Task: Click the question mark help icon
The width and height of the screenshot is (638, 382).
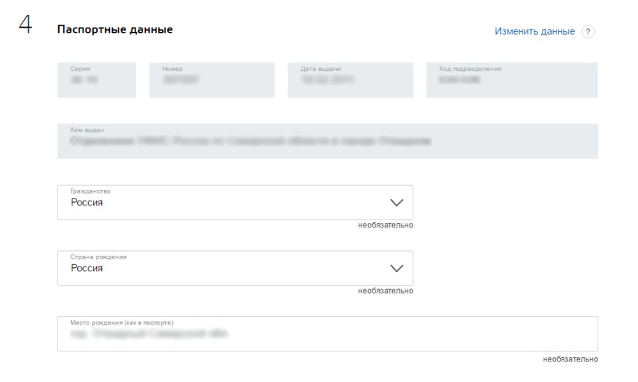Action: 587,32
